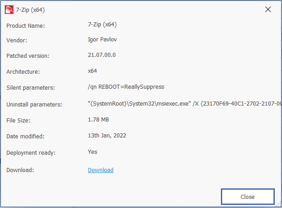Screen dimensions: 282x208
Task: Click the vendor name Igor Pavlov
Action: (102, 40)
